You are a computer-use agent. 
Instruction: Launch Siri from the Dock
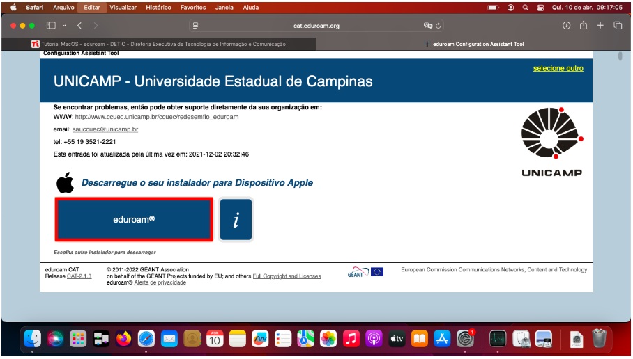(x=55, y=339)
